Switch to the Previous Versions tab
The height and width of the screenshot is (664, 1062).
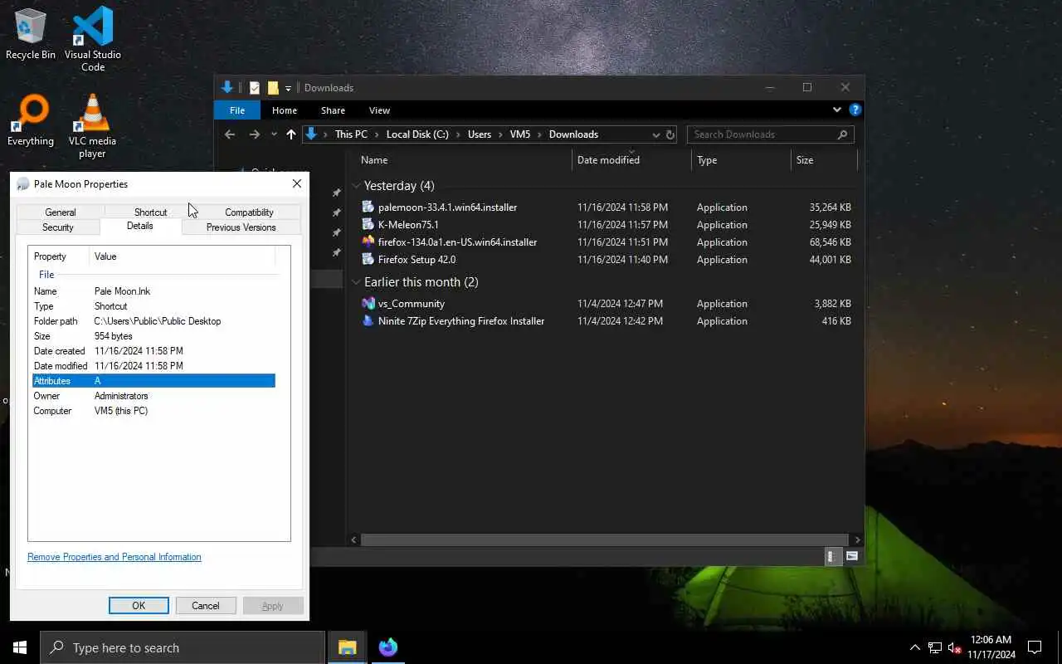[241, 227]
